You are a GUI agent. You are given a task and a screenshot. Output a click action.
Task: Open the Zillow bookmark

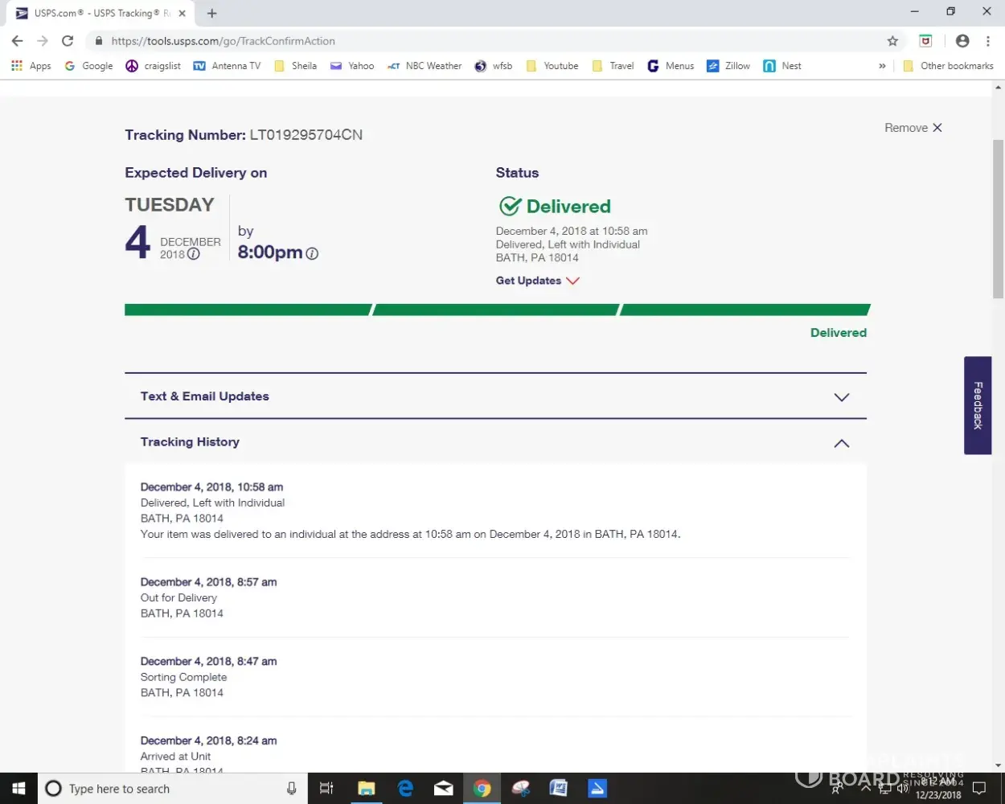728,66
